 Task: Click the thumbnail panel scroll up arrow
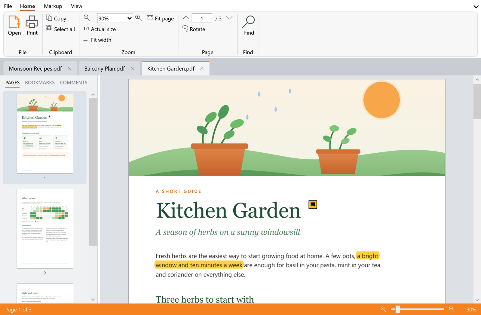93,94
